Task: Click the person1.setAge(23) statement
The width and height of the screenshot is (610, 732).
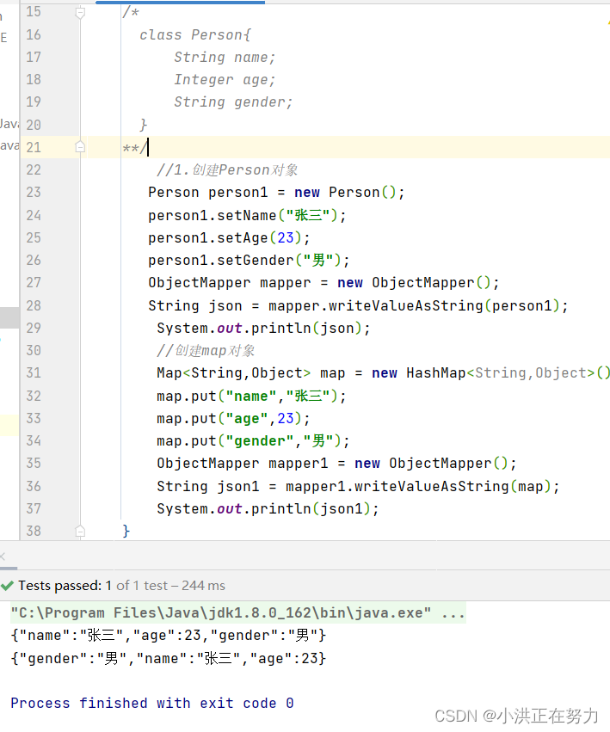Action: 229,237
